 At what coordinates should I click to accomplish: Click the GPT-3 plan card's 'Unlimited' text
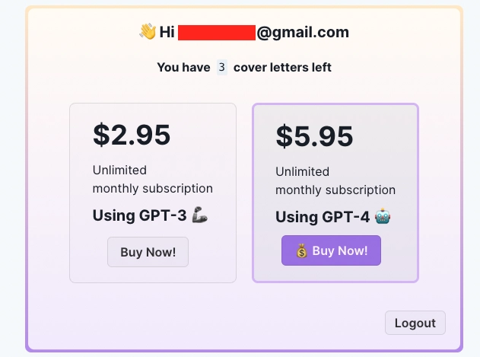119,170
